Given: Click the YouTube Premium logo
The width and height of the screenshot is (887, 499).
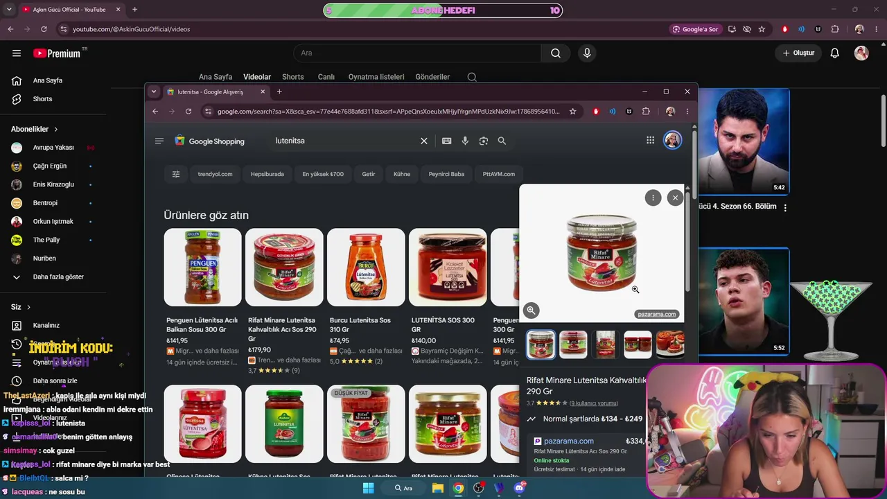Looking at the screenshot, I should click(57, 53).
